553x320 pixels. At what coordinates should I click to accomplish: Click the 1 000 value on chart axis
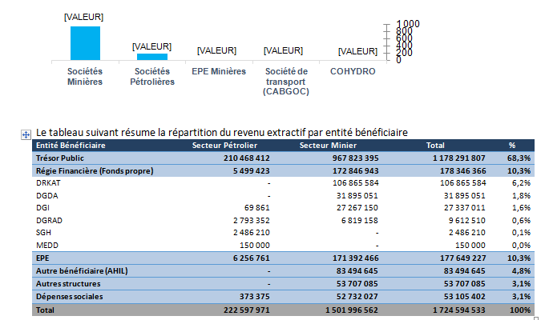point(409,24)
